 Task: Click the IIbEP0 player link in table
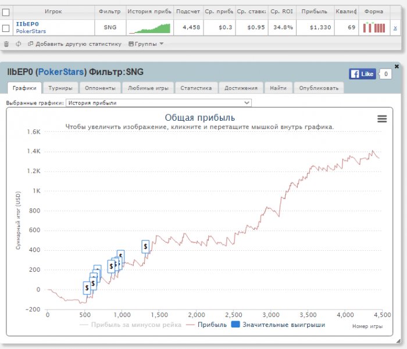(27, 24)
